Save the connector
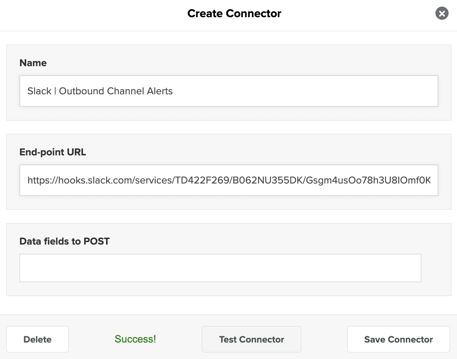 coord(399,339)
